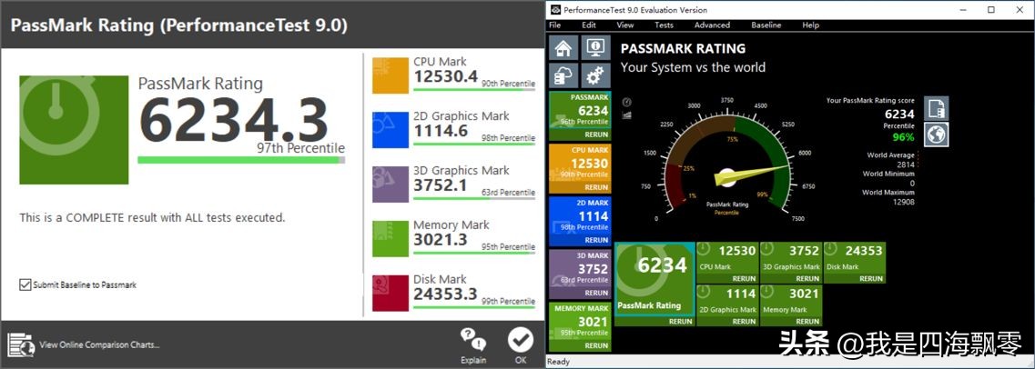Open the settings gears icon in PerformanceTest
Image resolution: width=1035 pixels, height=369 pixels.
pos(595,75)
